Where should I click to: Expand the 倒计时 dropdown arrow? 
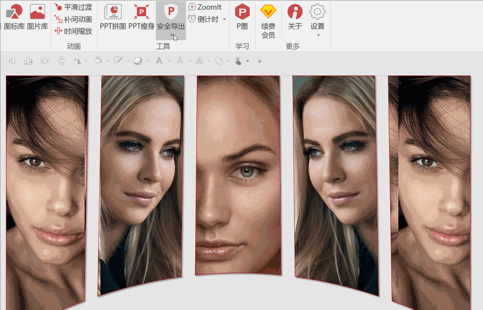[224, 19]
